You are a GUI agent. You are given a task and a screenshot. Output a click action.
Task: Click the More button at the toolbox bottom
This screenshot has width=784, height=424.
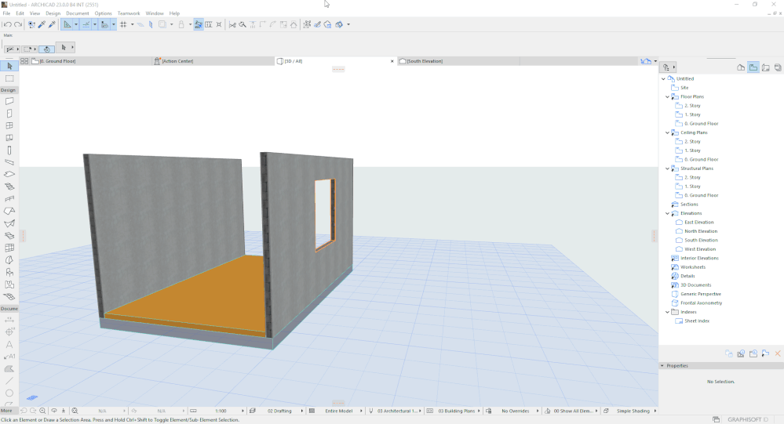coord(7,411)
